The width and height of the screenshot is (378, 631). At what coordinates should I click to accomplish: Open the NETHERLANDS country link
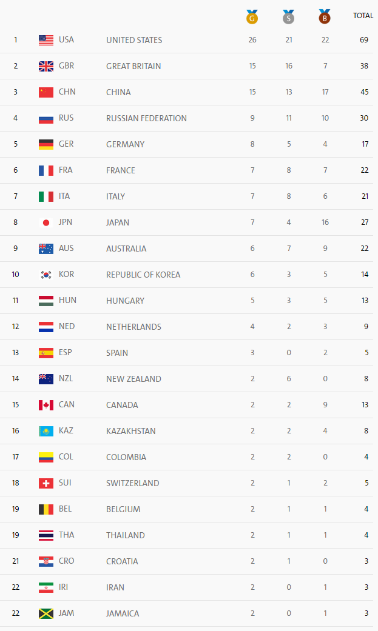point(133,327)
